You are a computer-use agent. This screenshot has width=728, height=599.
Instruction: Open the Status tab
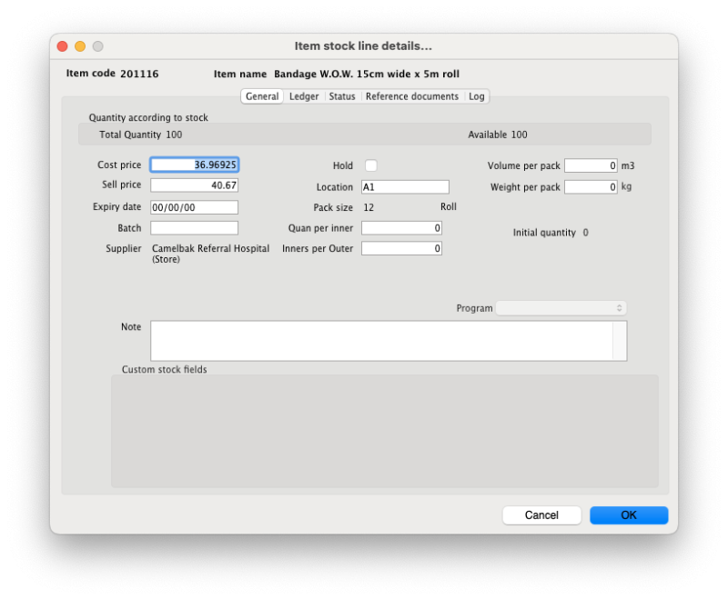point(342,96)
